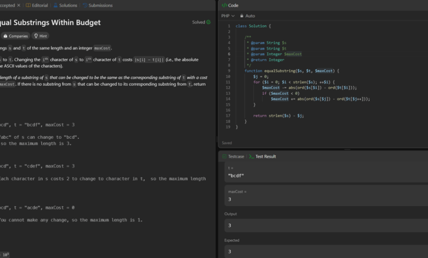Click the Editorial book icon
The height and width of the screenshot is (258, 428).
click(x=28, y=5)
